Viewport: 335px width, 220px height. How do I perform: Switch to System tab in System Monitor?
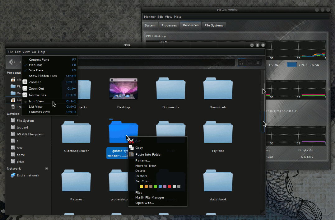pos(150,25)
